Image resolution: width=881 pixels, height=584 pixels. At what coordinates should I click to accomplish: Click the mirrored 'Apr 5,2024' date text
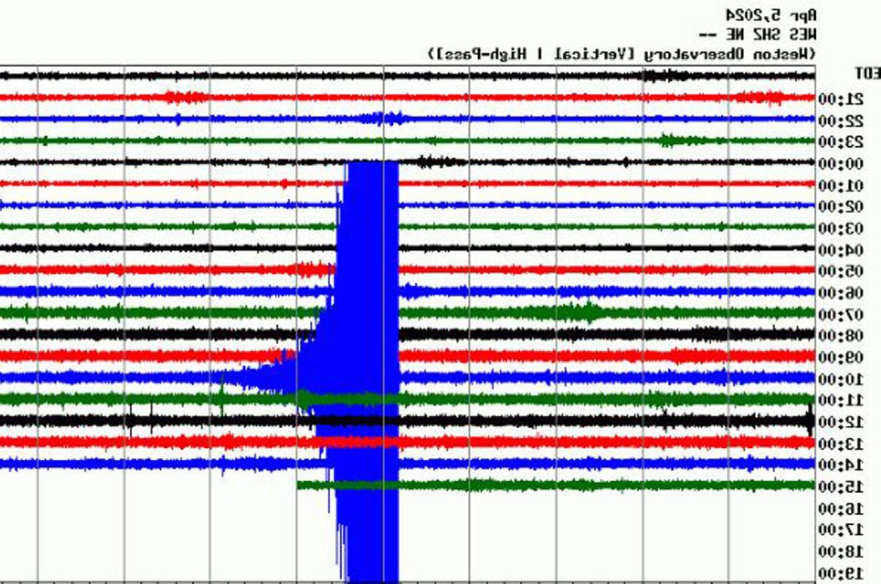[x=771, y=14]
